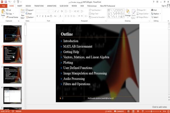The width and height of the screenshot is (170, 113).
Task: Click Sign in link
Action: [x=164, y=6]
